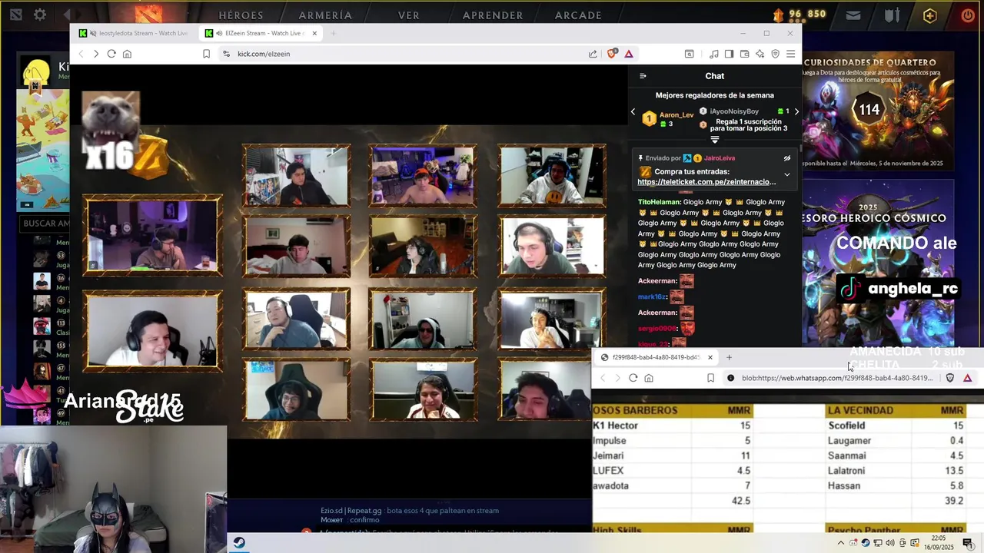Open new tab in kick browser window
984x553 pixels.
(x=333, y=33)
